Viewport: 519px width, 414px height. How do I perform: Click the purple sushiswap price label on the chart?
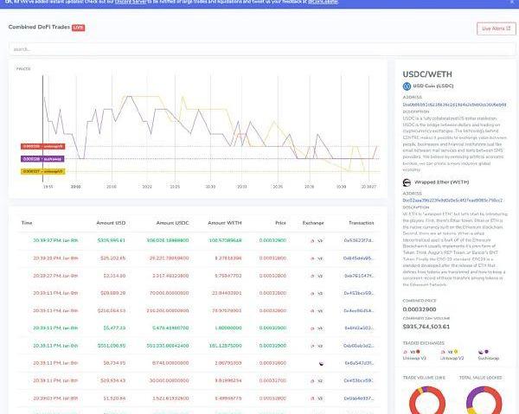(x=42, y=159)
